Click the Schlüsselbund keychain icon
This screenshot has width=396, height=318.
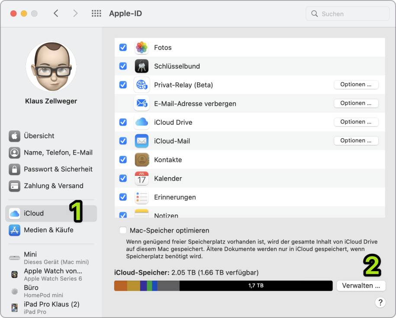[142, 66]
